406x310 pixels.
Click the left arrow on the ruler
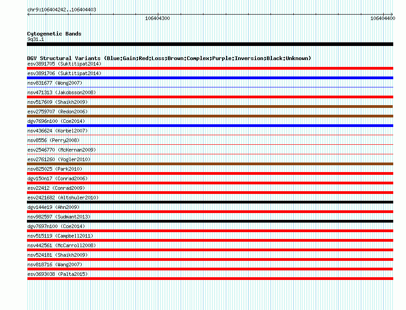[x=28, y=14]
